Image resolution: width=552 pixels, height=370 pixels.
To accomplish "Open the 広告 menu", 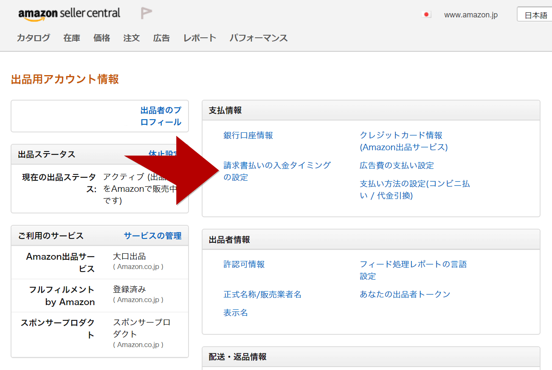I will click(161, 38).
